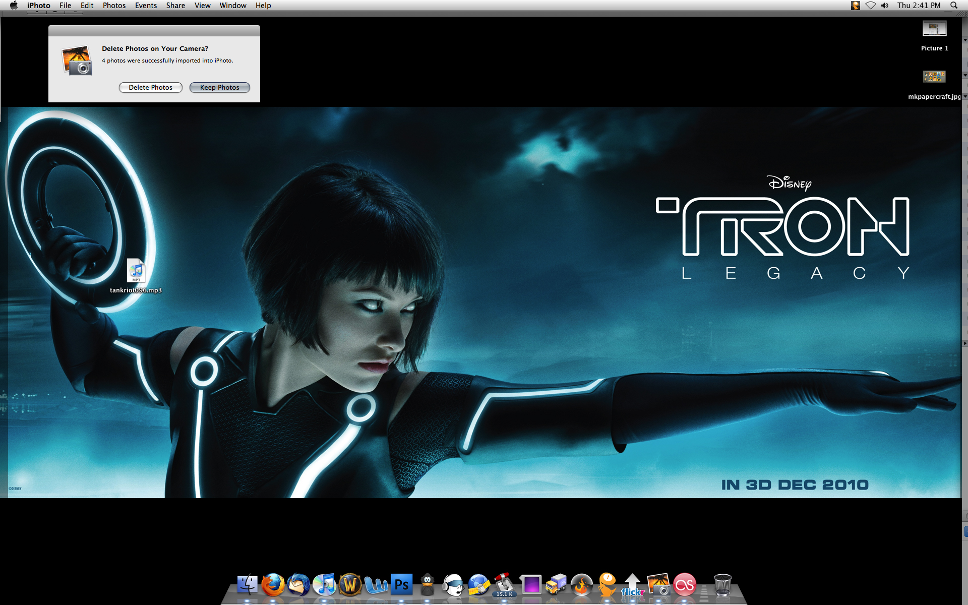Image resolution: width=968 pixels, height=605 pixels.
Task: Open the iPhoto application menu
Action: [x=39, y=6]
